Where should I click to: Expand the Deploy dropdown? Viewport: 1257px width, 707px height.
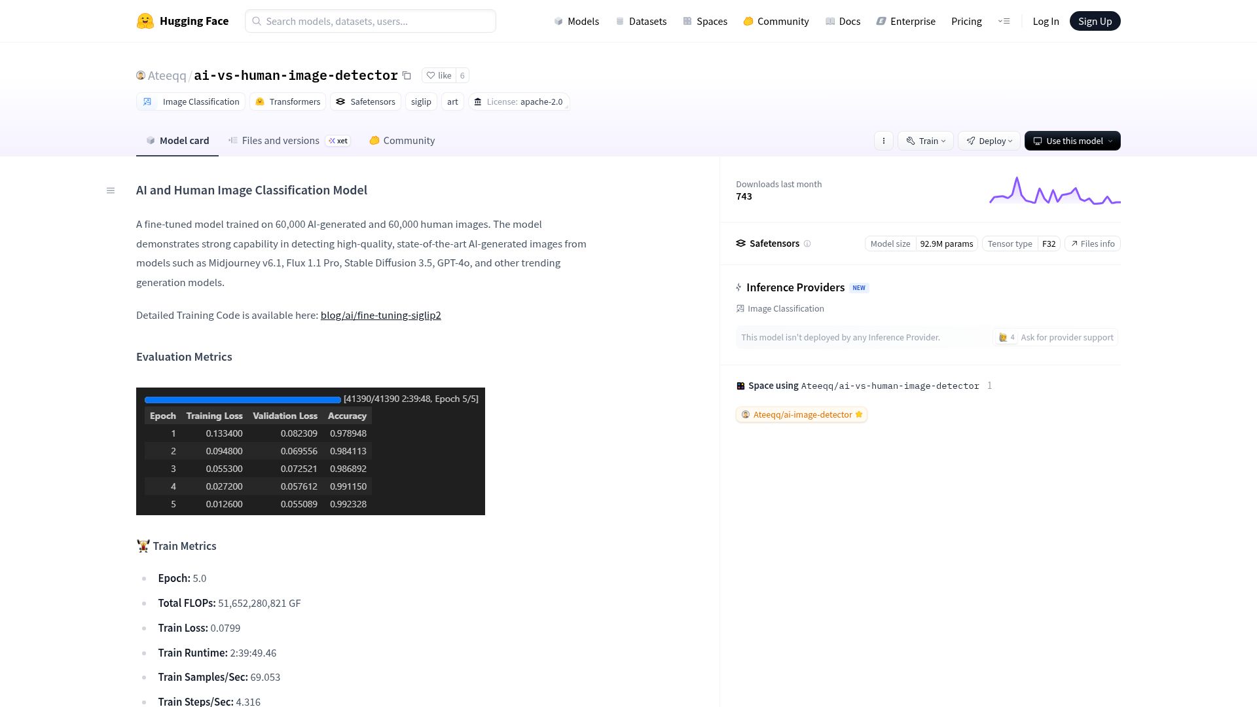coord(989,141)
